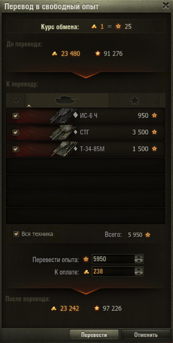Click the gold icon in exchange rate
The image size is (173, 343).
94,27
